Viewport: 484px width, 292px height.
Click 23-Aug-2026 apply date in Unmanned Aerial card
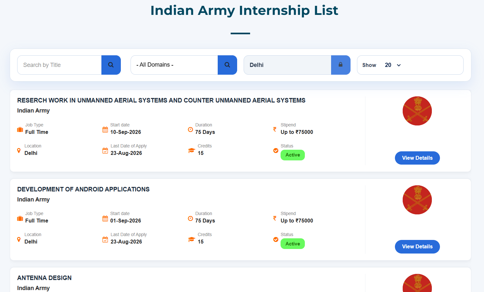126,153
